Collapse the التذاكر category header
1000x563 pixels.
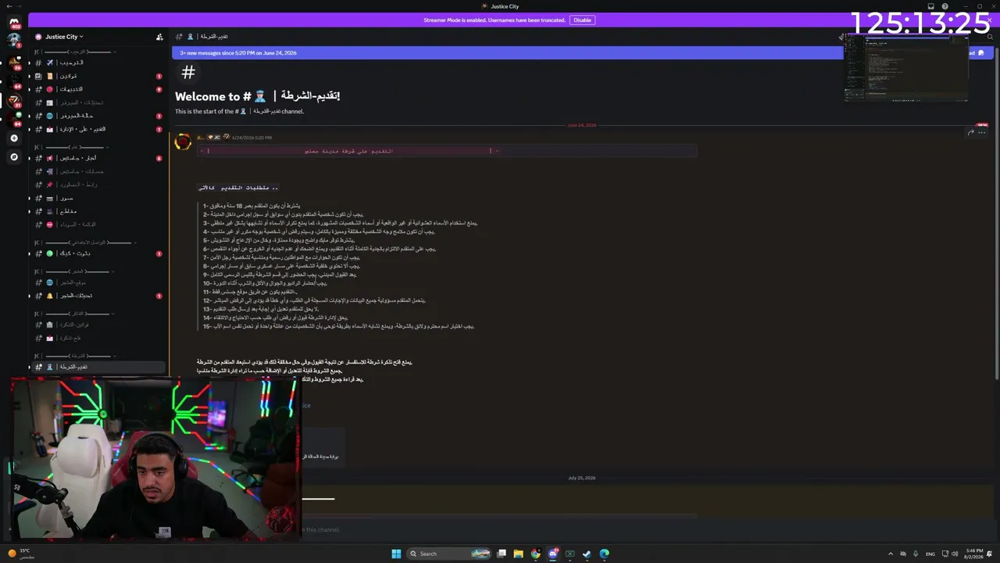click(76, 314)
